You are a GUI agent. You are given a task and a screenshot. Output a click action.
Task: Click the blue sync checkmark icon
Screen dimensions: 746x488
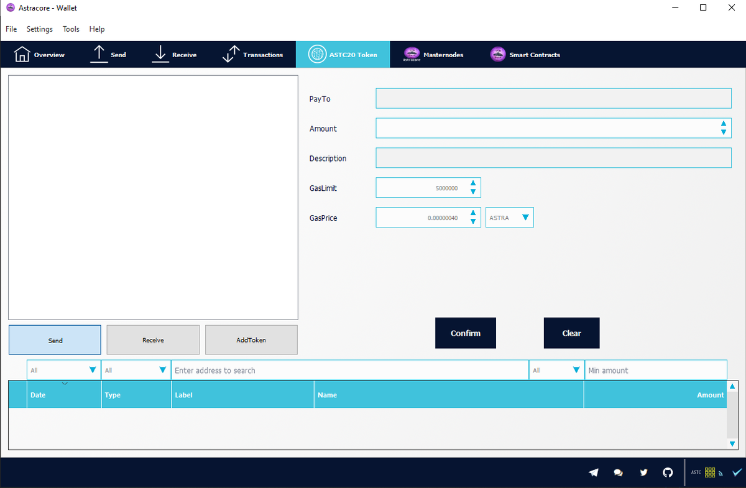tap(737, 472)
